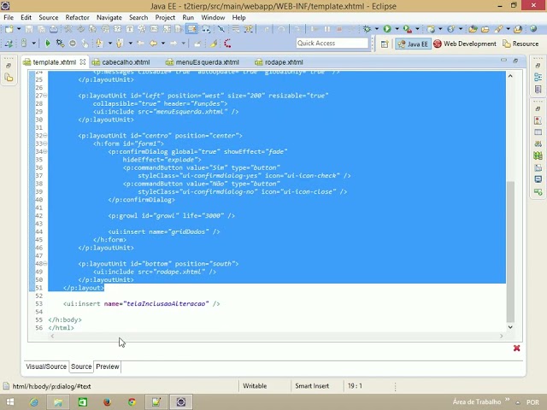Collapse the code fold at line 34

[45, 152]
